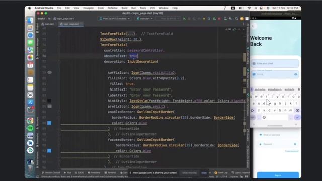The height and width of the screenshot is (181, 322).
Task: Click the passwordController identifier in code
Action: tap(145, 50)
